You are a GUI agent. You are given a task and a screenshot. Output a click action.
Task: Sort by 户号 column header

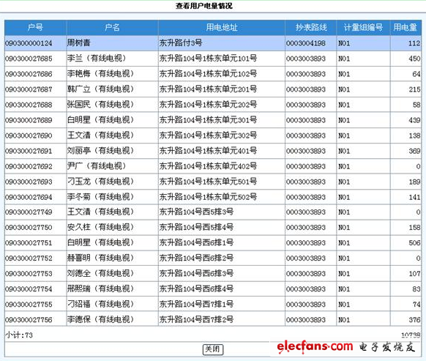click(35, 27)
